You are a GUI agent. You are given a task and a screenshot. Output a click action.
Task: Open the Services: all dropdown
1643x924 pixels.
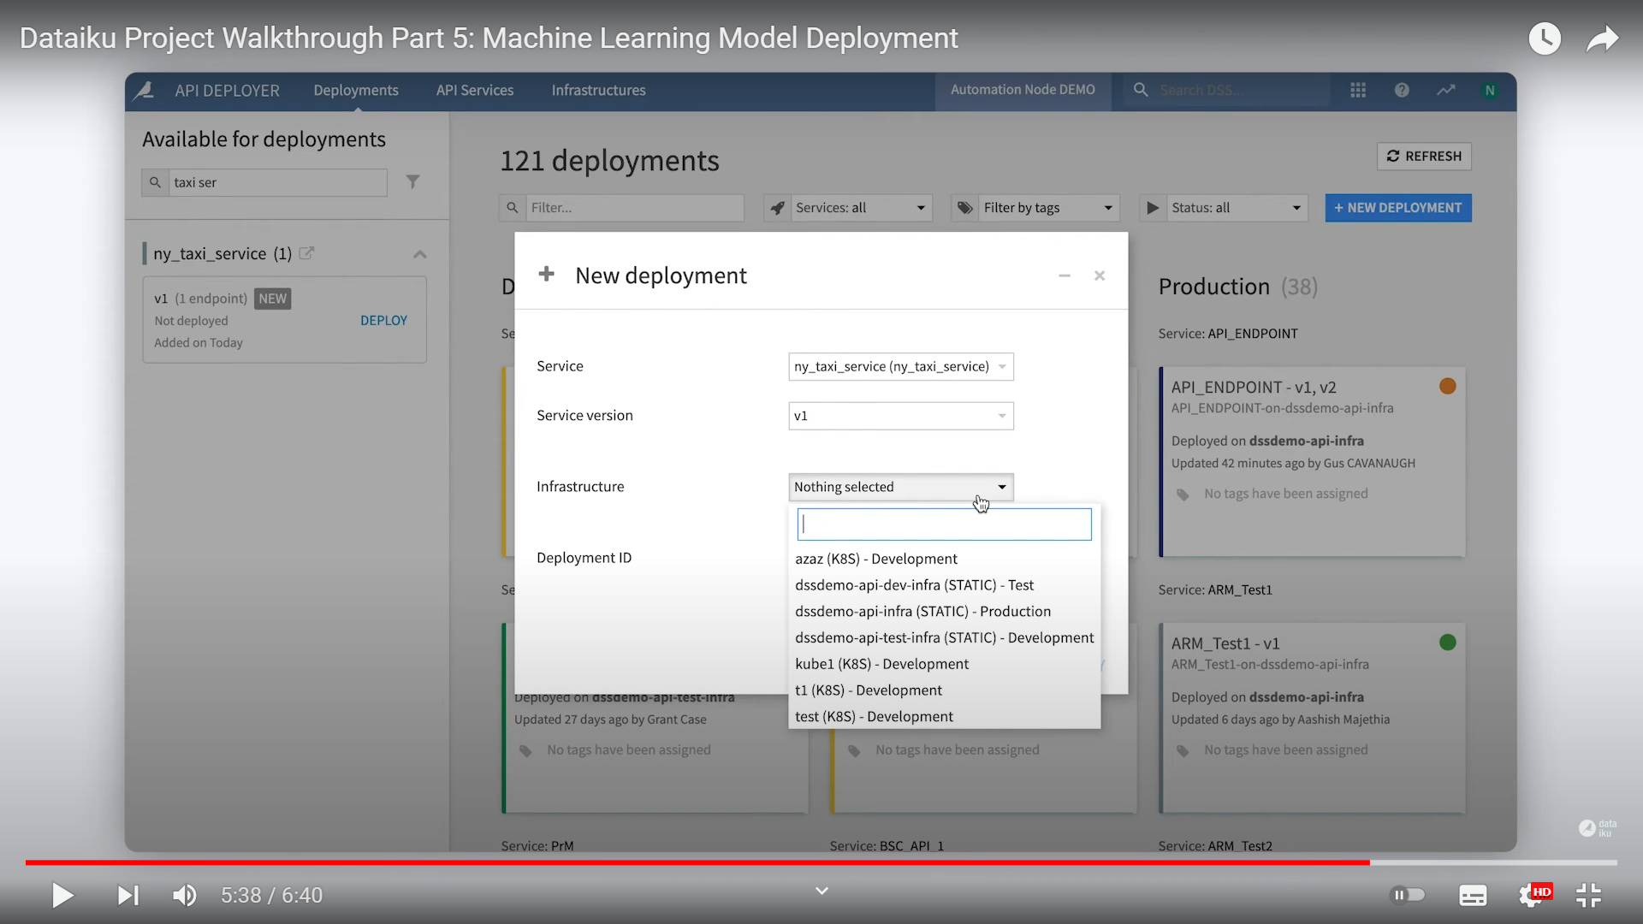click(859, 207)
